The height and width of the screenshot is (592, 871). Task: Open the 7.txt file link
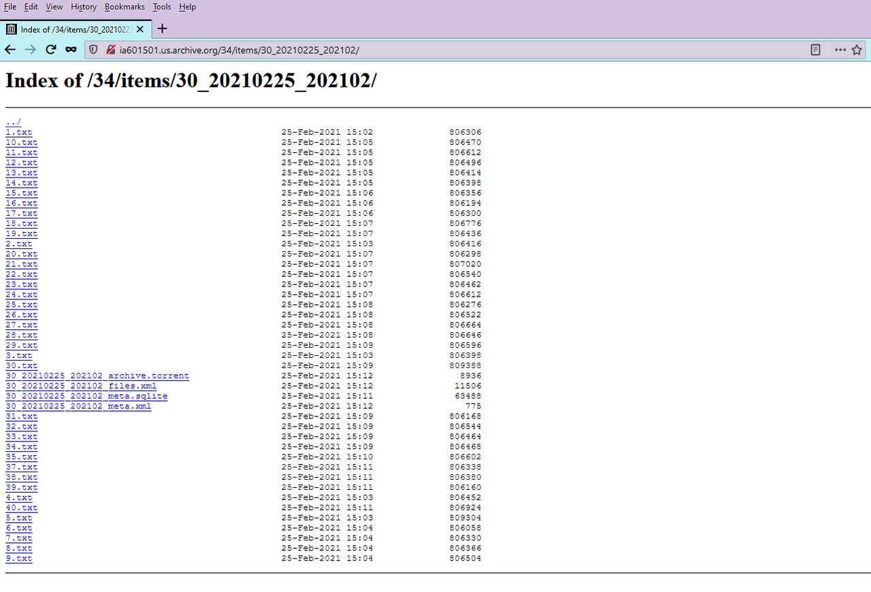tap(18, 538)
